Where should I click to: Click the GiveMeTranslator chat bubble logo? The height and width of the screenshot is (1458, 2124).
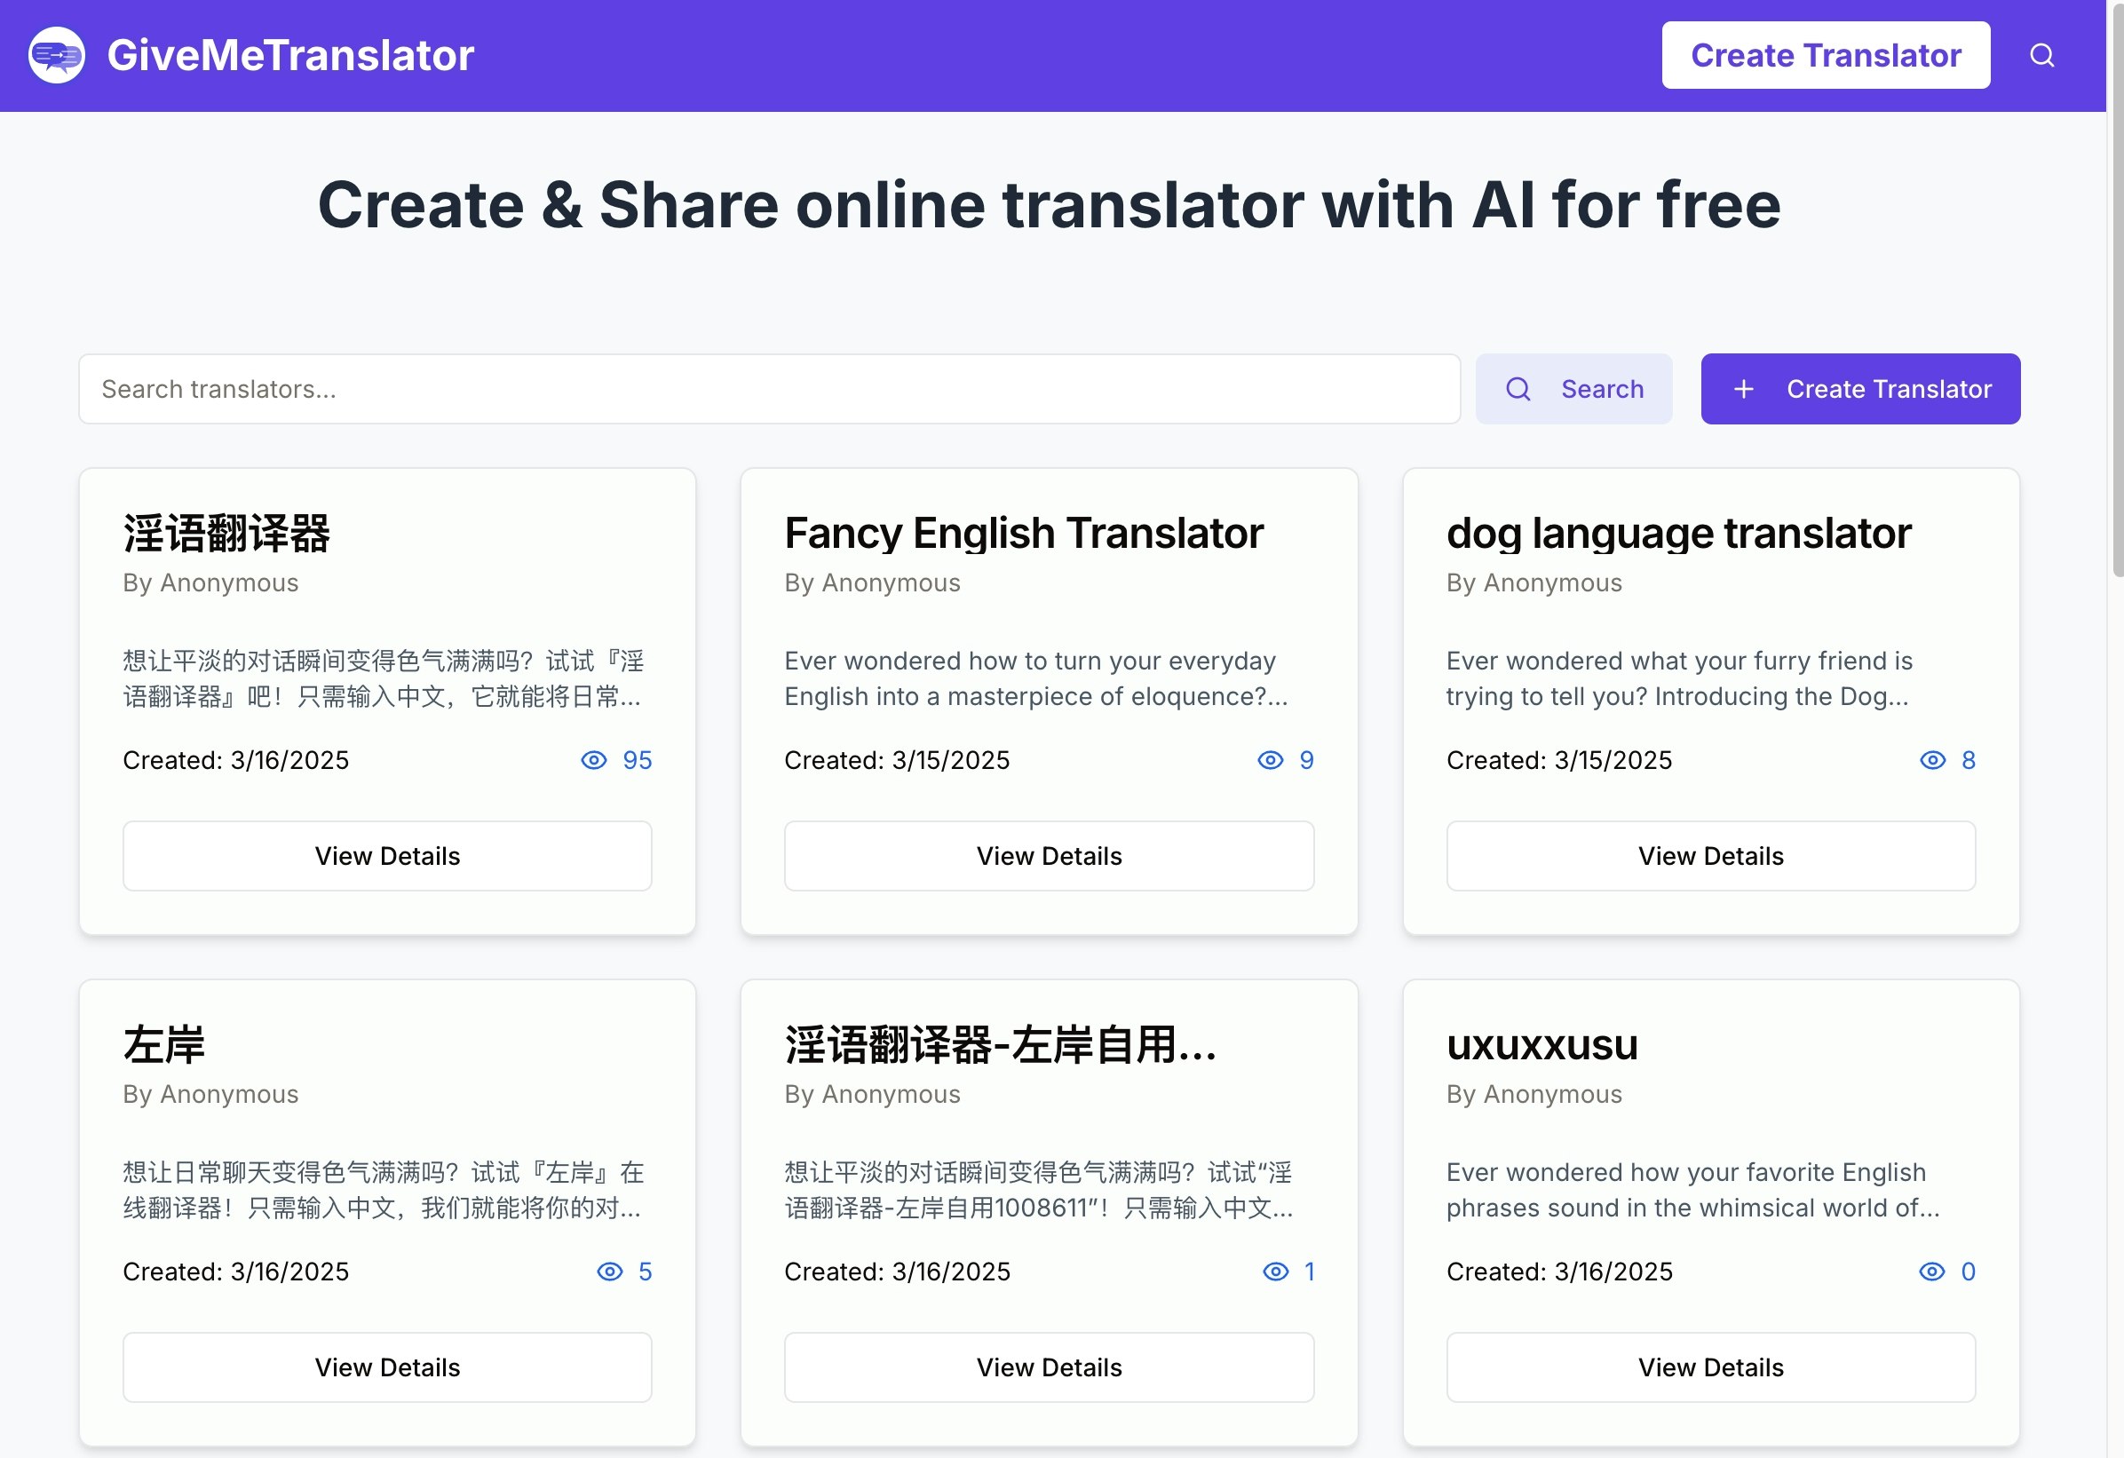(57, 56)
